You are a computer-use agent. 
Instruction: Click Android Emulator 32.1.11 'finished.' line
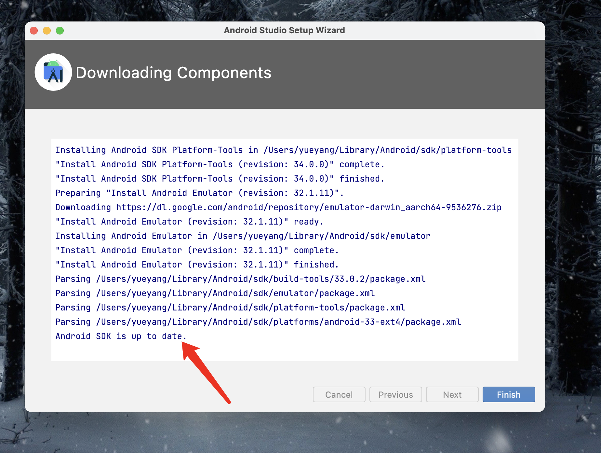[x=197, y=265]
